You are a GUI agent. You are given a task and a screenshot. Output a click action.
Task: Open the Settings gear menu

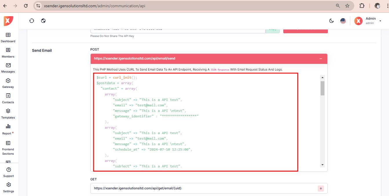tap(8, 185)
